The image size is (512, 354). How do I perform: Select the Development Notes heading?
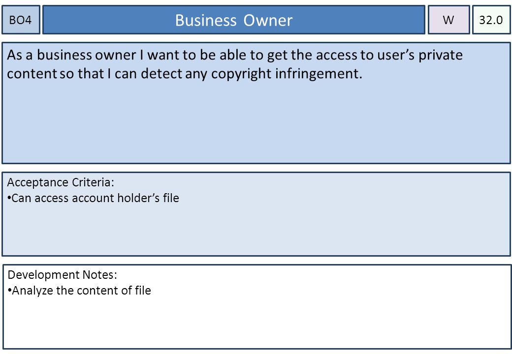coord(63,275)
